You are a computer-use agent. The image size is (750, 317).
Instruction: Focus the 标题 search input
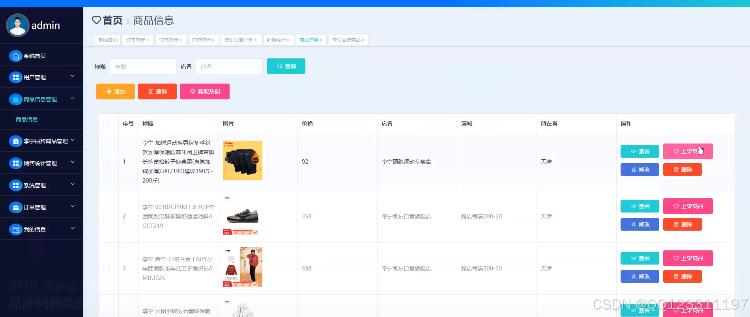click(x=143, y=66)
